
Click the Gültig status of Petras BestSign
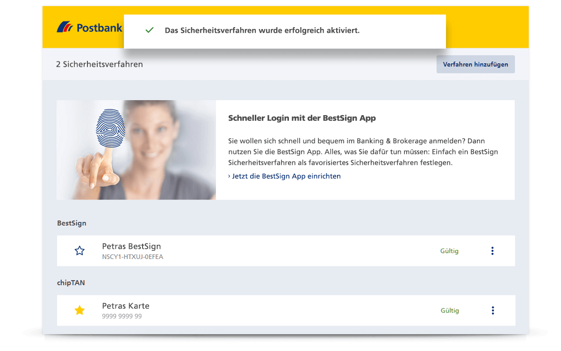pos(449,251)
